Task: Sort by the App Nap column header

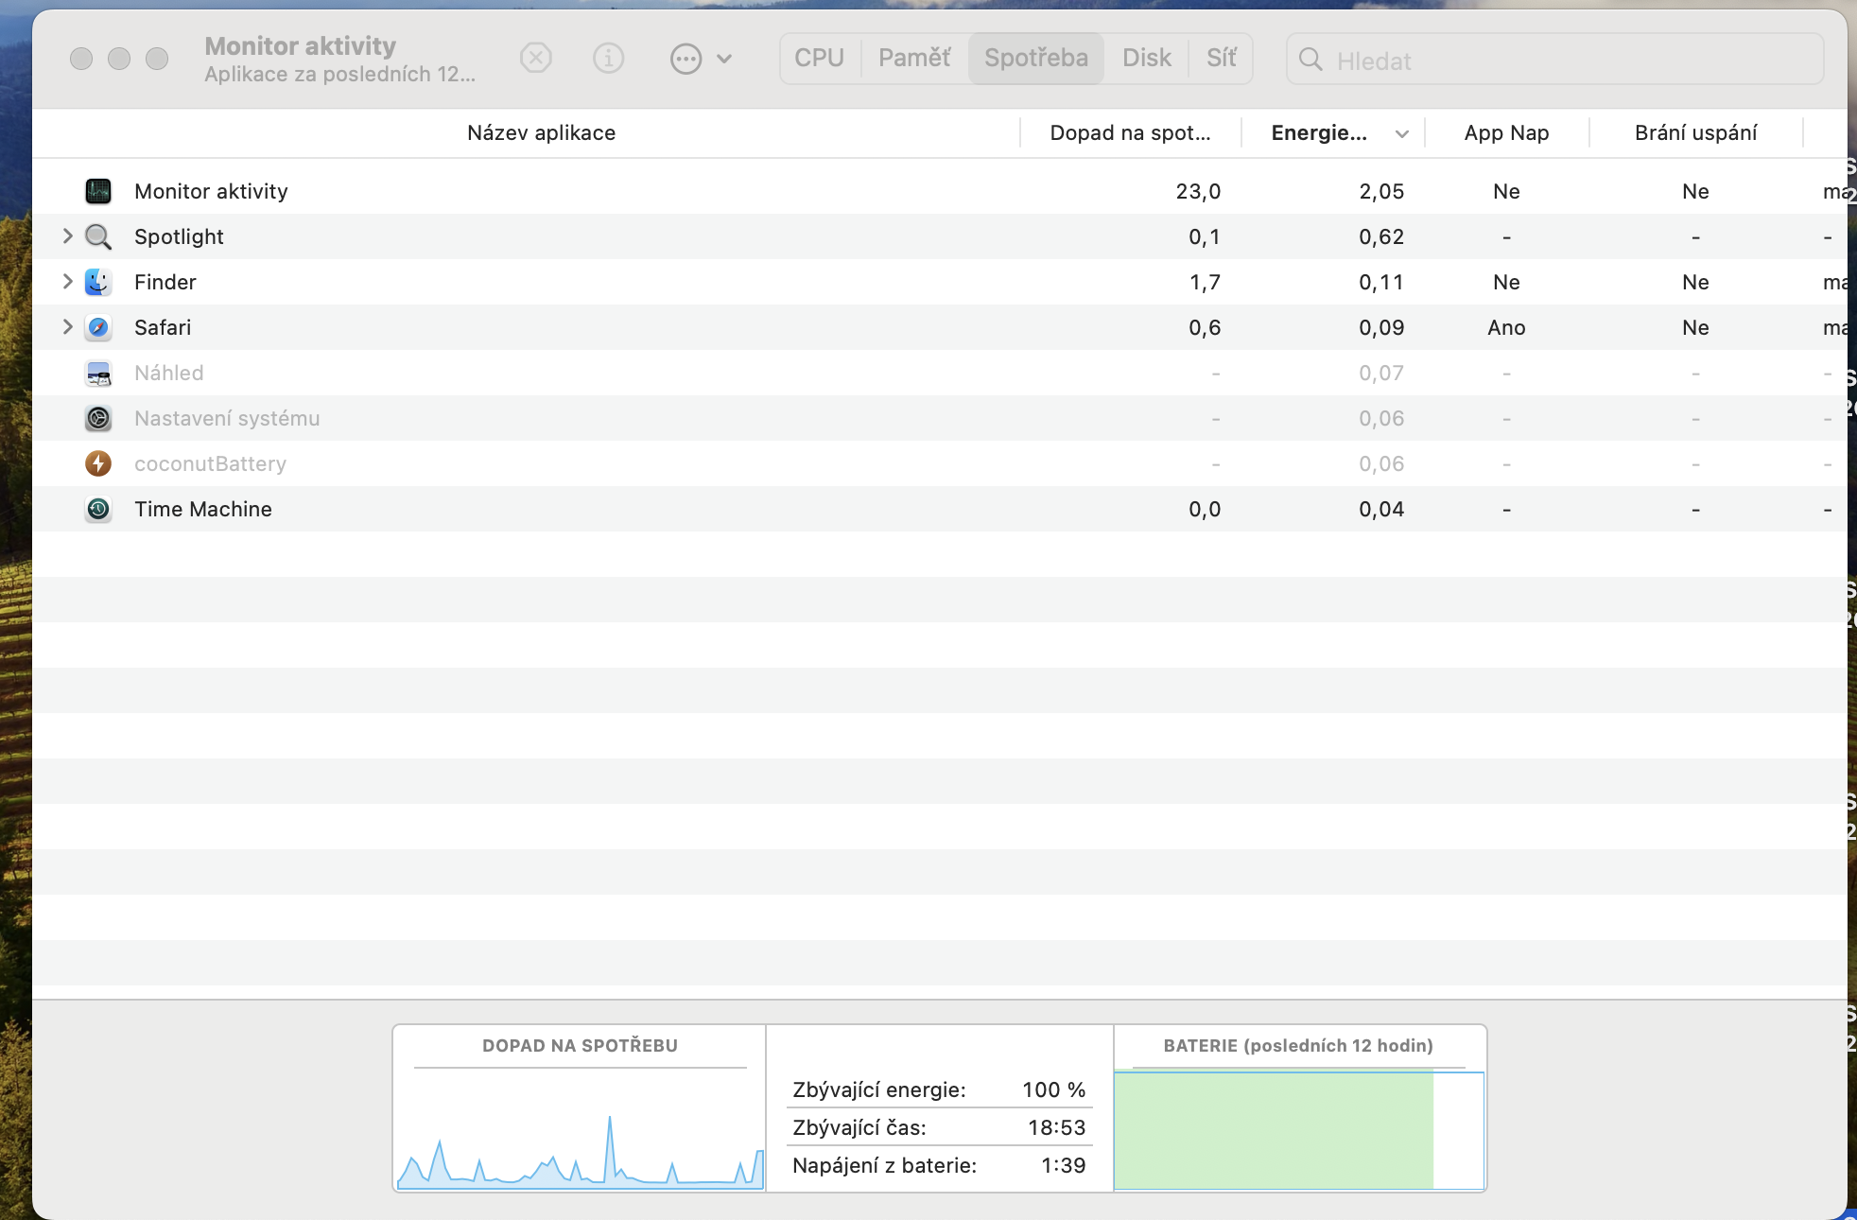Action: click(x=1506, y=133)
